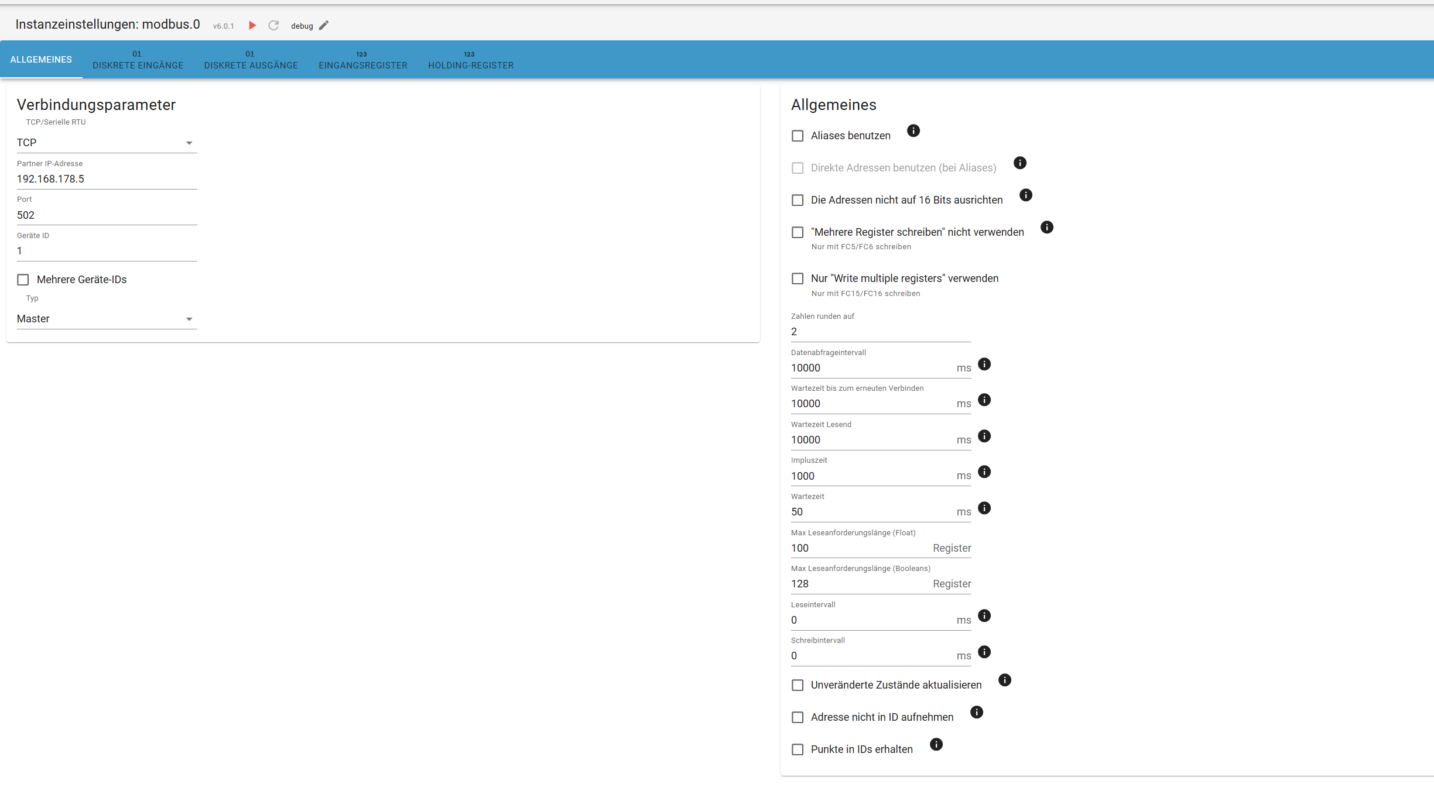Click info icon next to Schreibintervall

click(984, 652)
